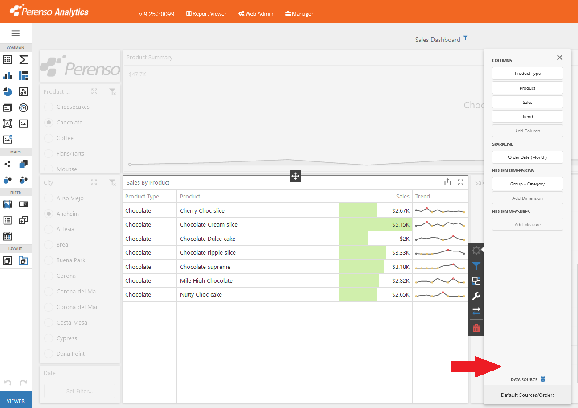Click Add Dimension
Screen dimensions: 578x408
(x=528, y=198)
